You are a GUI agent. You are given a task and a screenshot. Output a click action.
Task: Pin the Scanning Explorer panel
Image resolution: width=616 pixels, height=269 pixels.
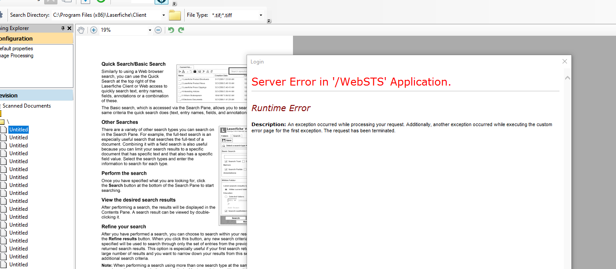pyautogui.click(x=63, y=28)
